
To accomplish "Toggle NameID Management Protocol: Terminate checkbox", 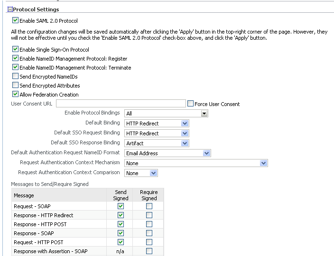I will pyautogui.click(x=15, y=67).
